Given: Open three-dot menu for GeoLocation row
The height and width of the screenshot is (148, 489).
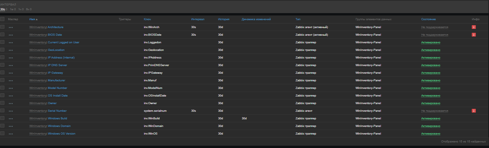Looking at the screenshot, I should click(11, 50).
